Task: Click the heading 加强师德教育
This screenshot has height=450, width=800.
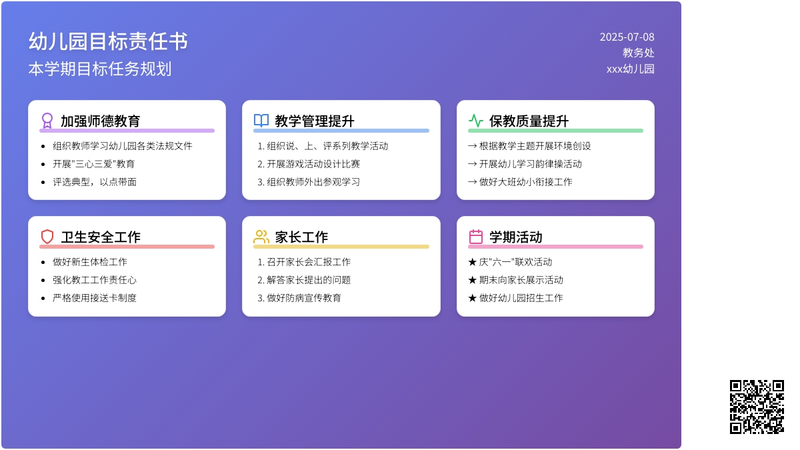Action: [101, 121]
